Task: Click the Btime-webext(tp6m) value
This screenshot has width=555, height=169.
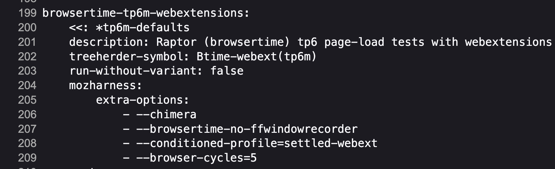Action: 256,57
